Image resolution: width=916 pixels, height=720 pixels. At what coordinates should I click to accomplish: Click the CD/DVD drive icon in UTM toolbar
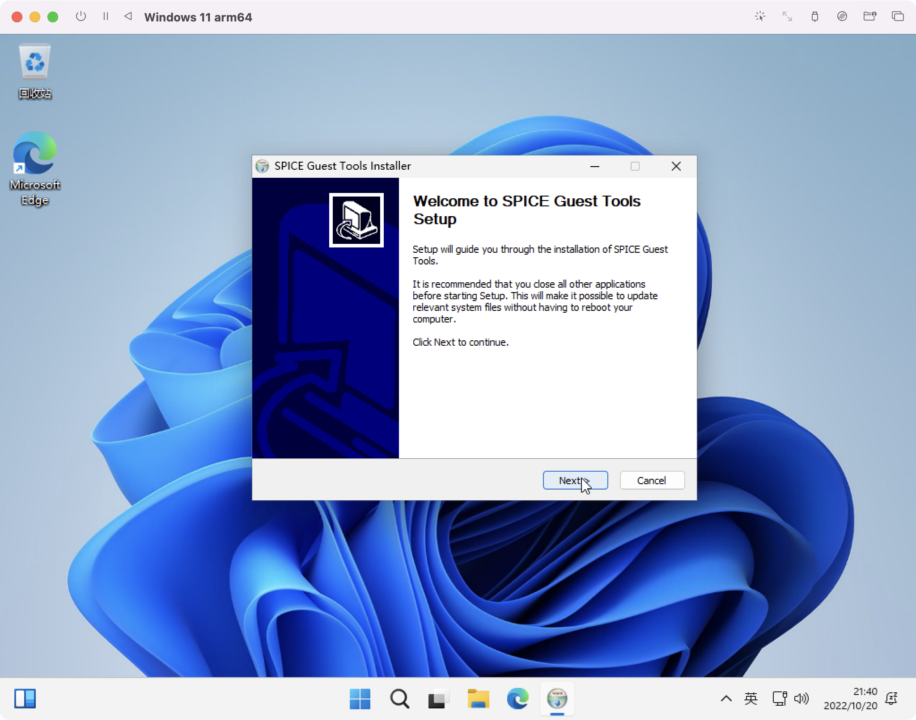click(843, 17)
